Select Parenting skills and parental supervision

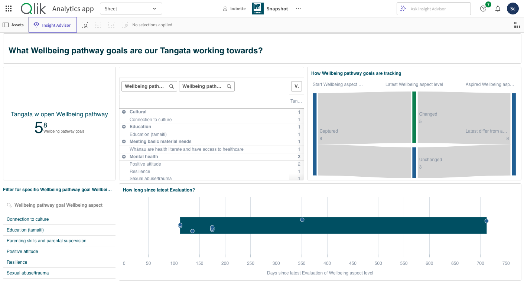[x=59, y=241]
